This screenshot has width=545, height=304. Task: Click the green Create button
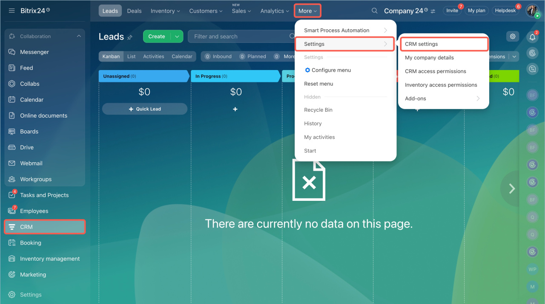[157, 37]
